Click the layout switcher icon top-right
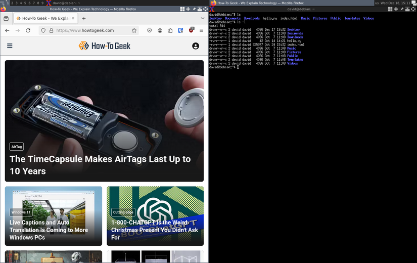The height and width of the screenshot is (263, 417). click(414, 3)
